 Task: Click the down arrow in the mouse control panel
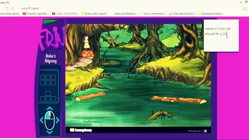[49, 132]
